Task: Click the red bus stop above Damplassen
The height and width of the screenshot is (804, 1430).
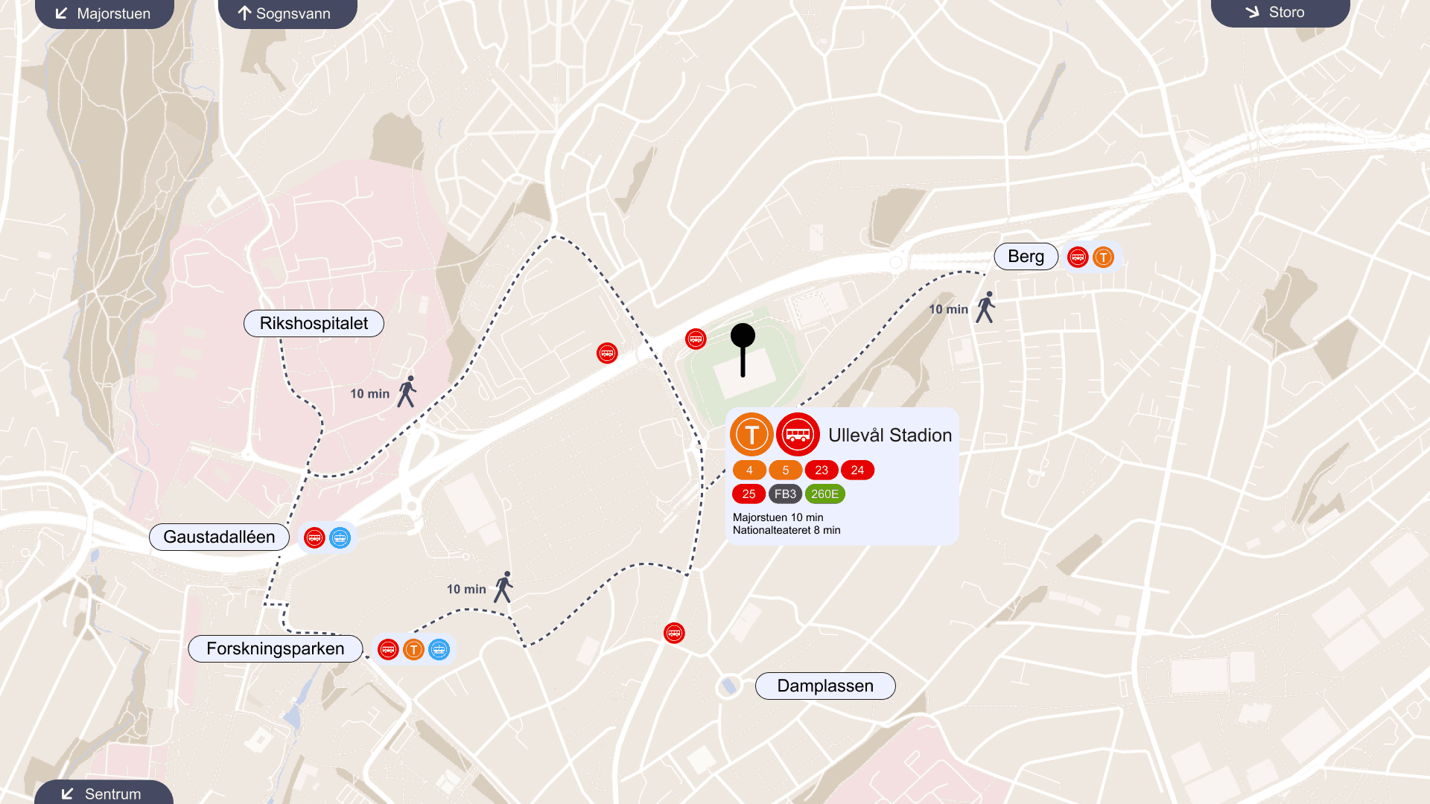Action: click(674, 633)
